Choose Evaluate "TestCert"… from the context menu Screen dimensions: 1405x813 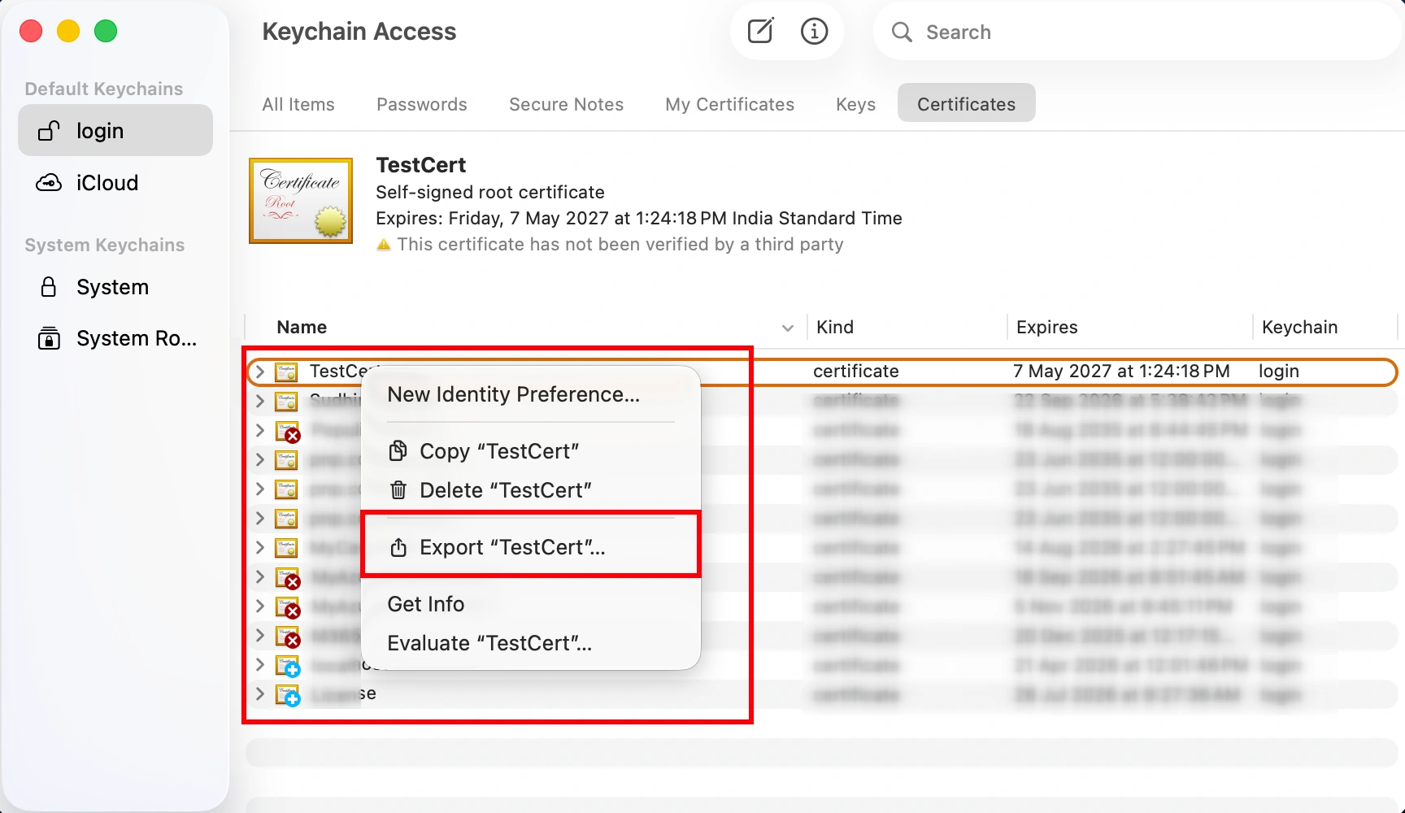[531, 643]
